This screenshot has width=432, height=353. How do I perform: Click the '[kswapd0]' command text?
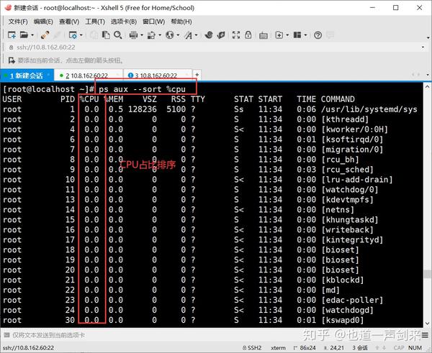343,320
